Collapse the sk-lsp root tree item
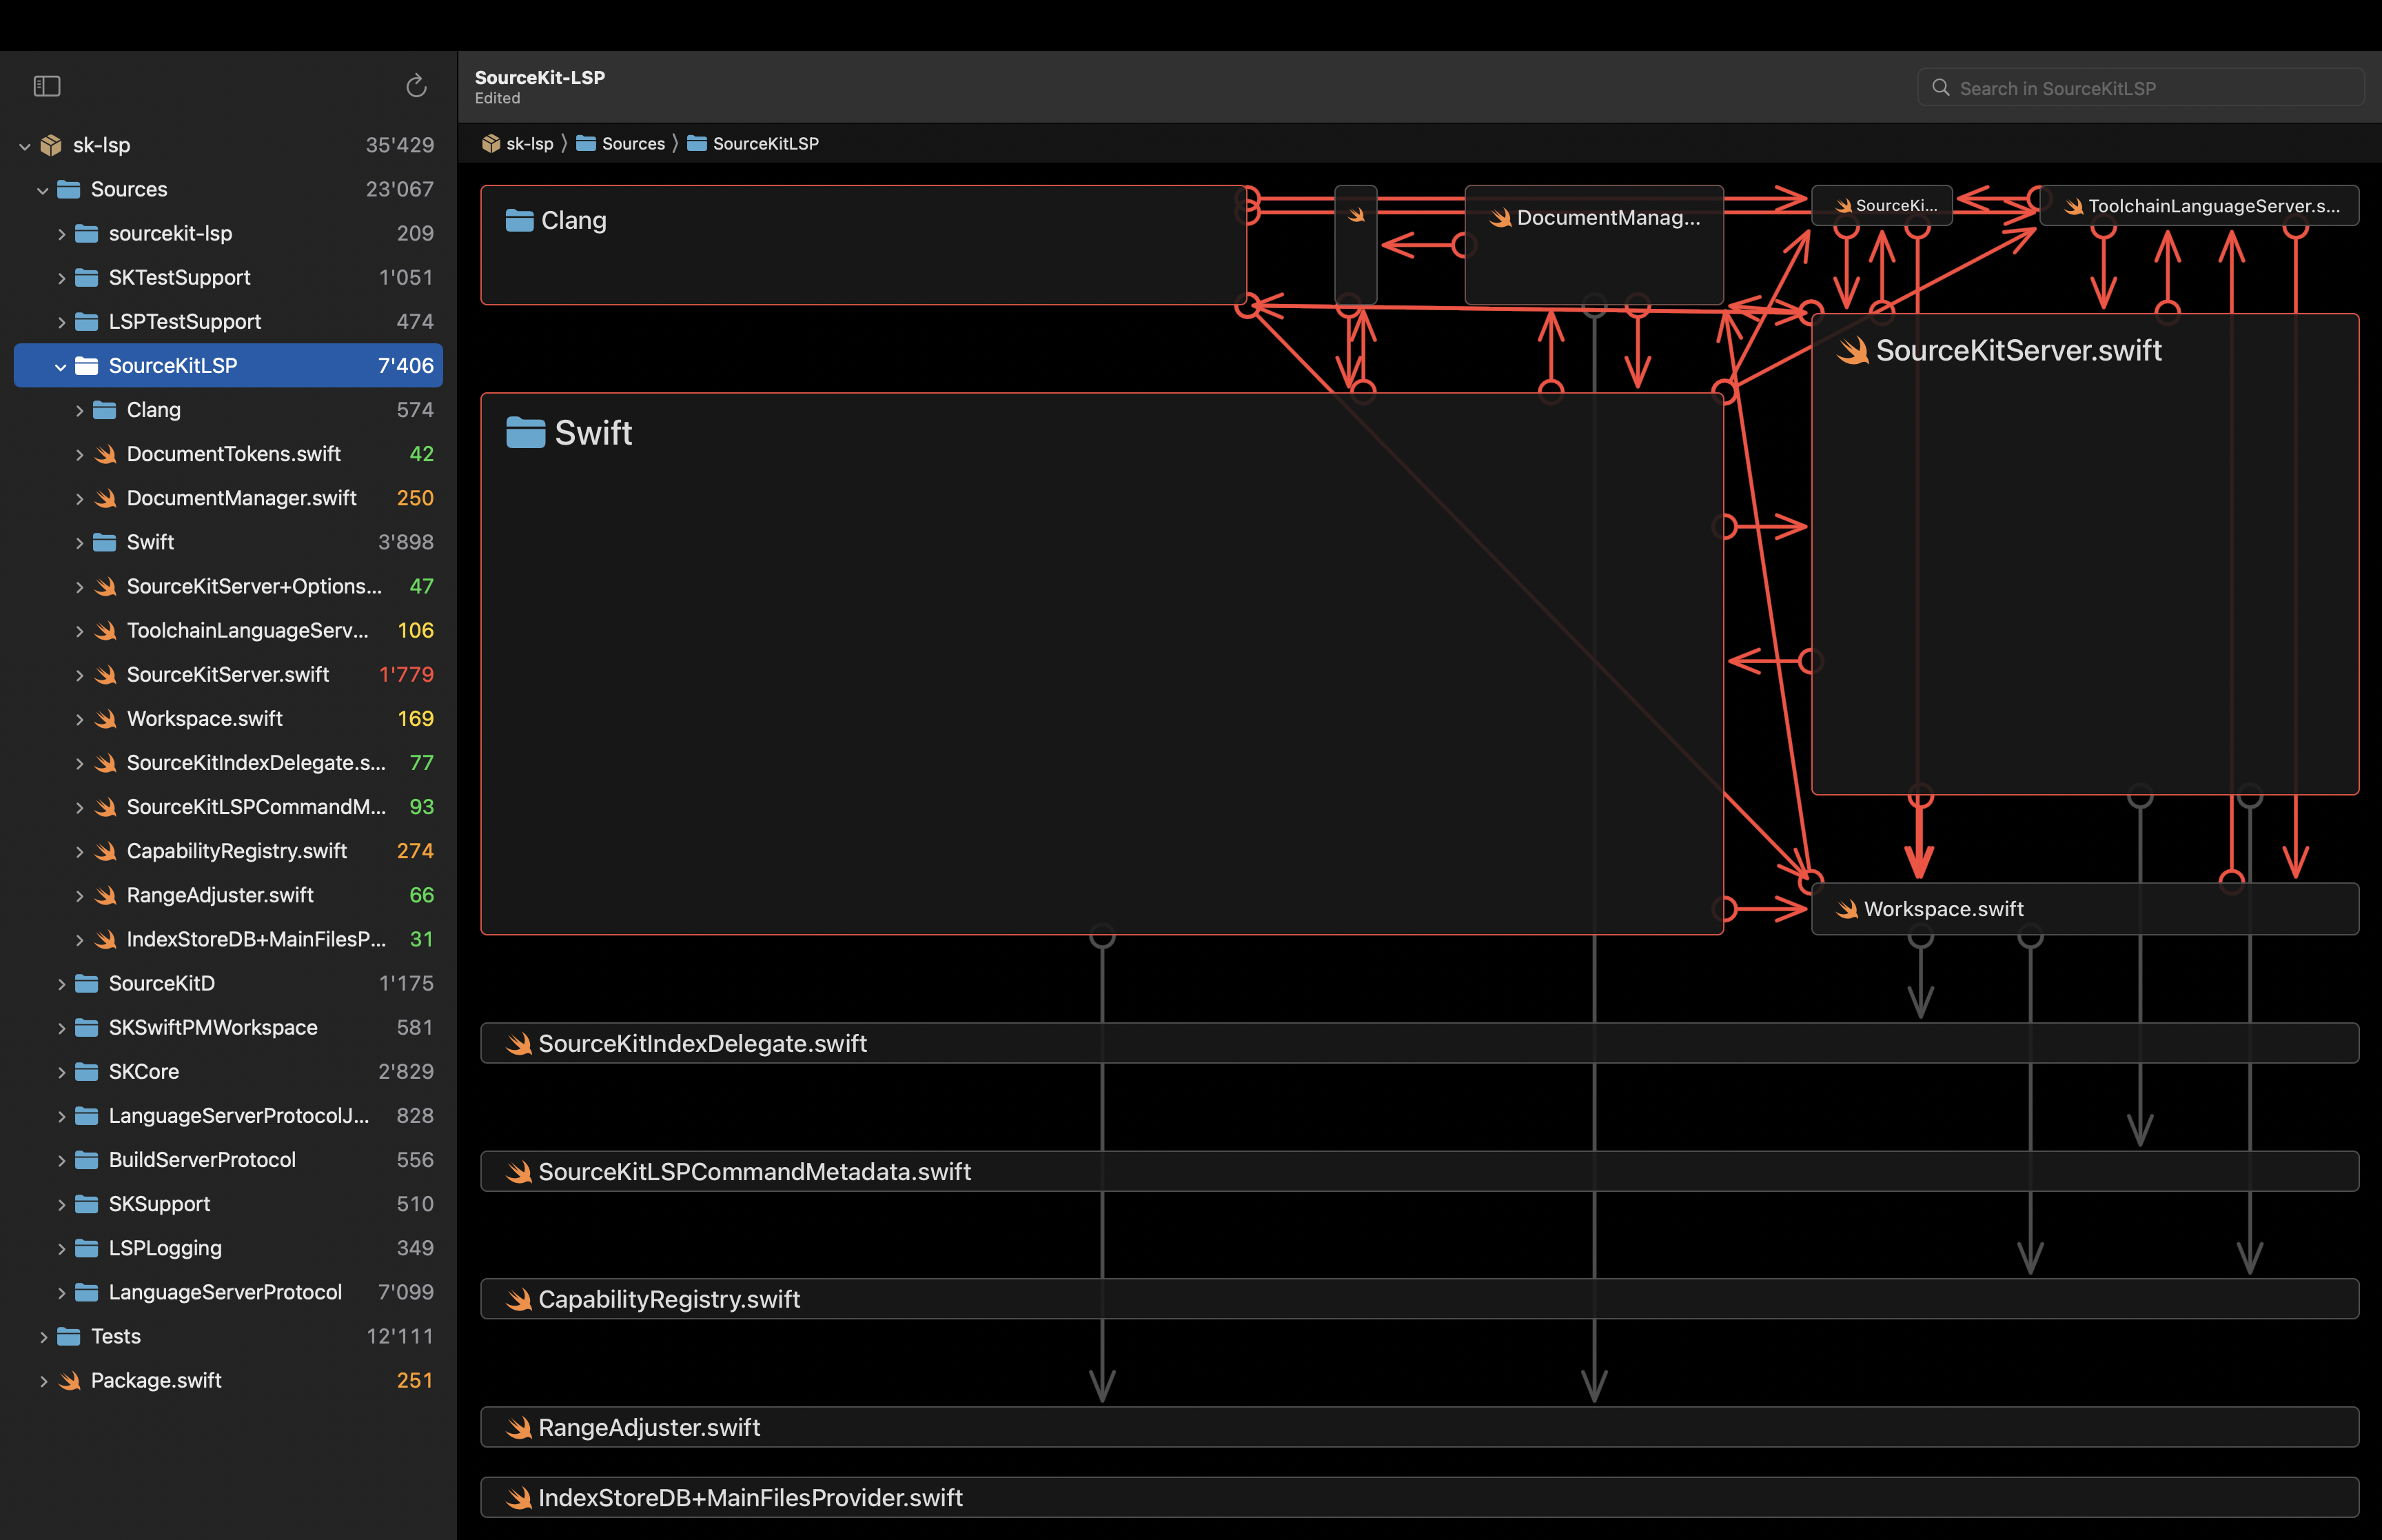This screenshot has height=1540, width=2382. click(25, 146)
